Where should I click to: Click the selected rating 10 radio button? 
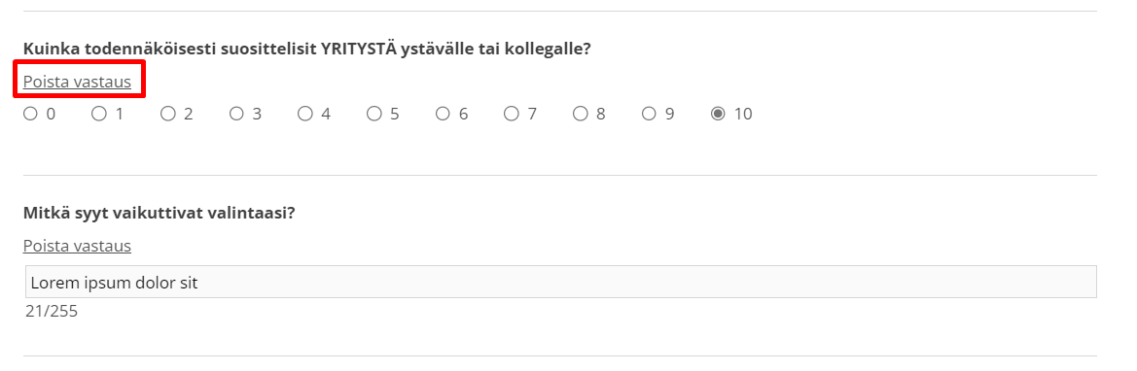click(718, 114)
